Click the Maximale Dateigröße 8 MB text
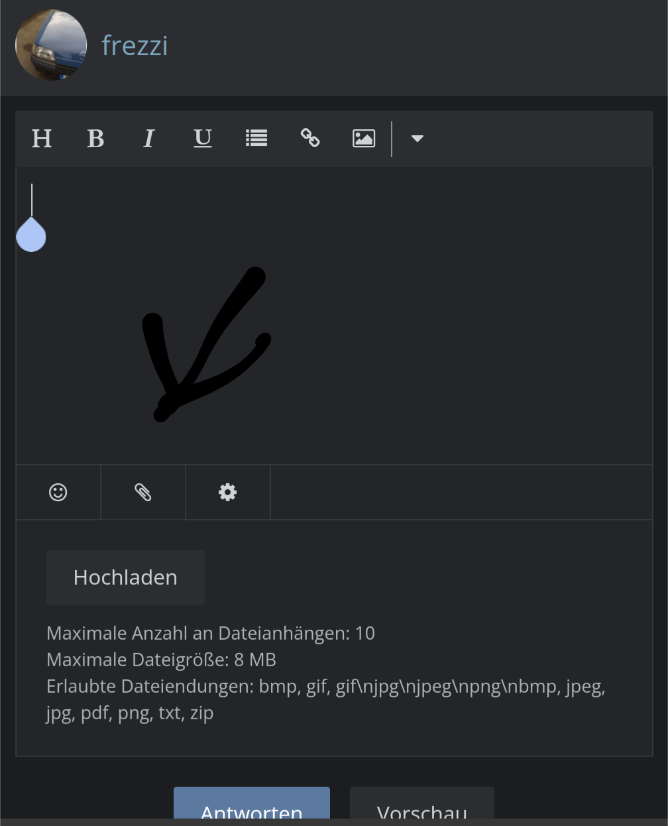This screenshot has width=668, height=826. pyautogui.click(x=161, y=660)
